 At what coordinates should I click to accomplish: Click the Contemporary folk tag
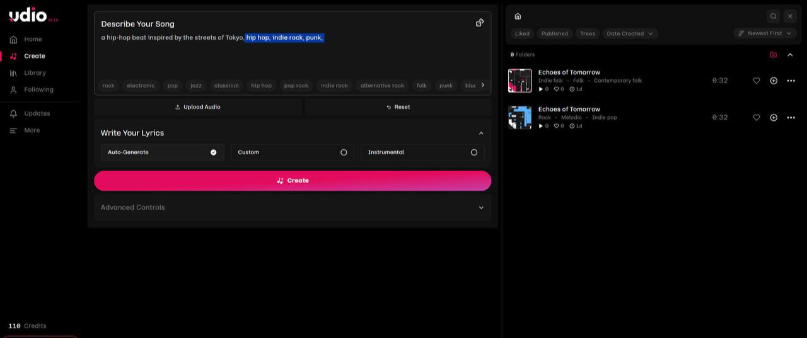pos(618,81)
